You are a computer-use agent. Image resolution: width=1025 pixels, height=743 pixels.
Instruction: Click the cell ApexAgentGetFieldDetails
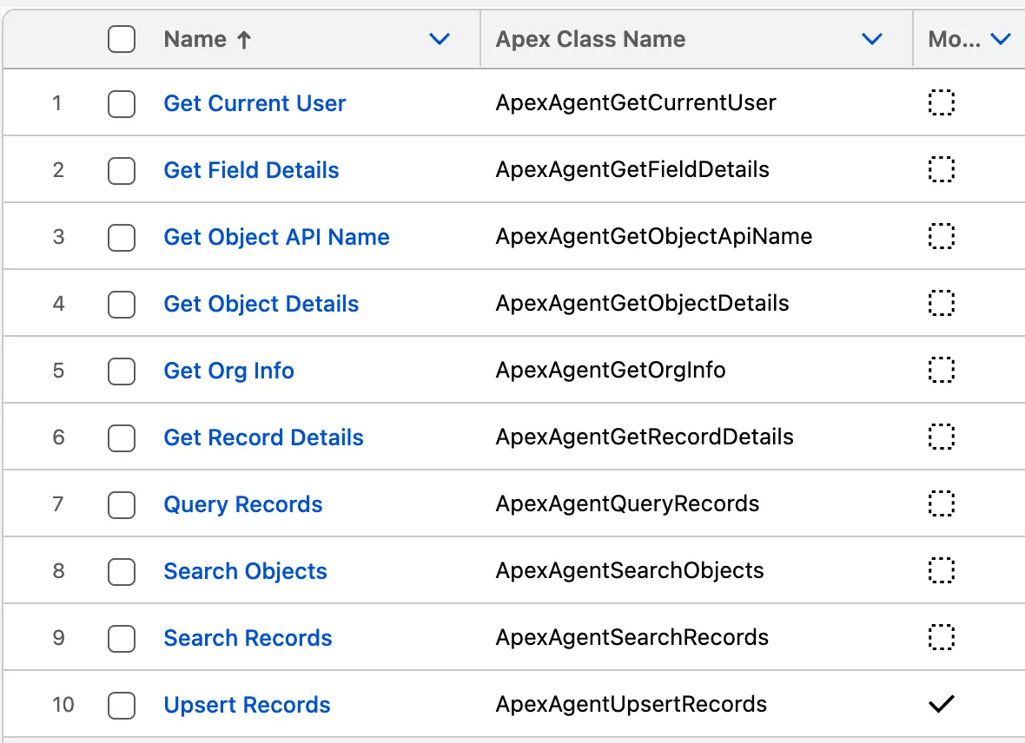click(632, 169)
